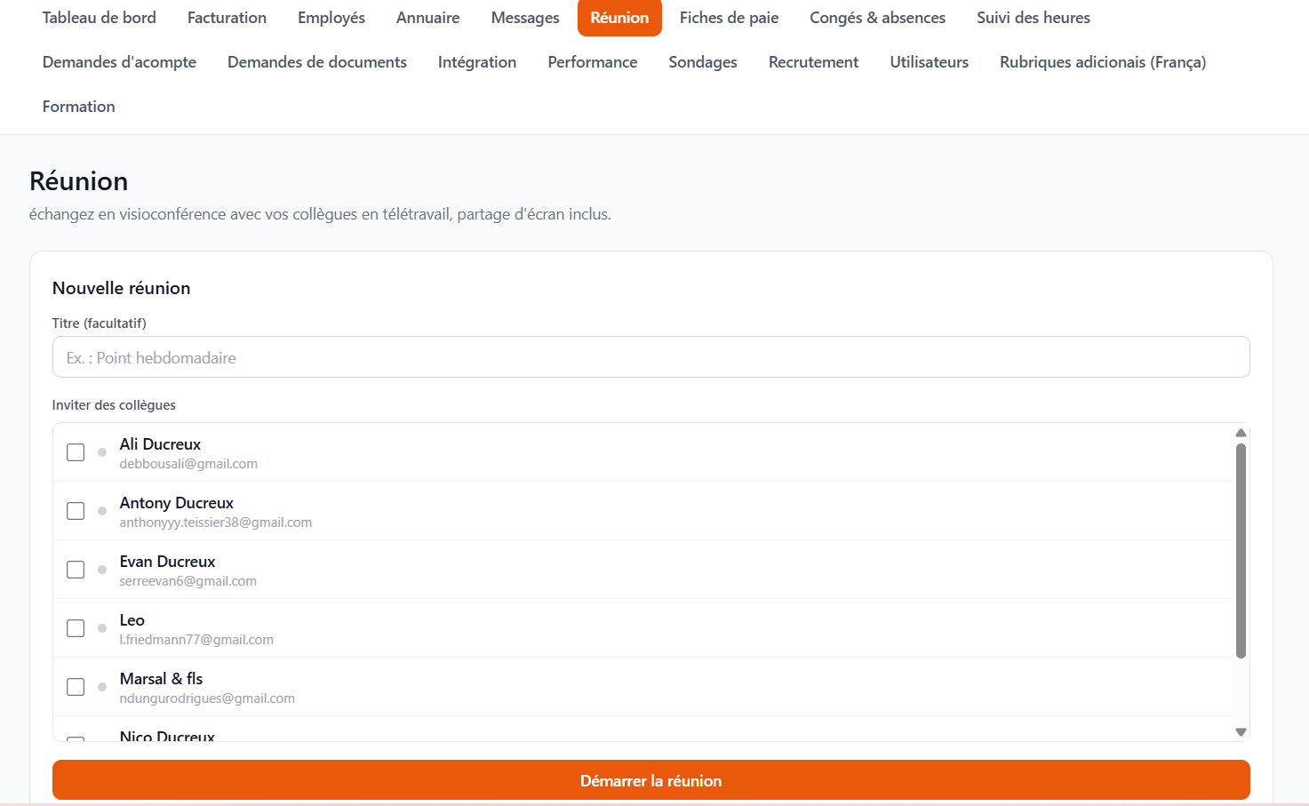Check the Ali Ducreux invite checkbox

point(76,452)
